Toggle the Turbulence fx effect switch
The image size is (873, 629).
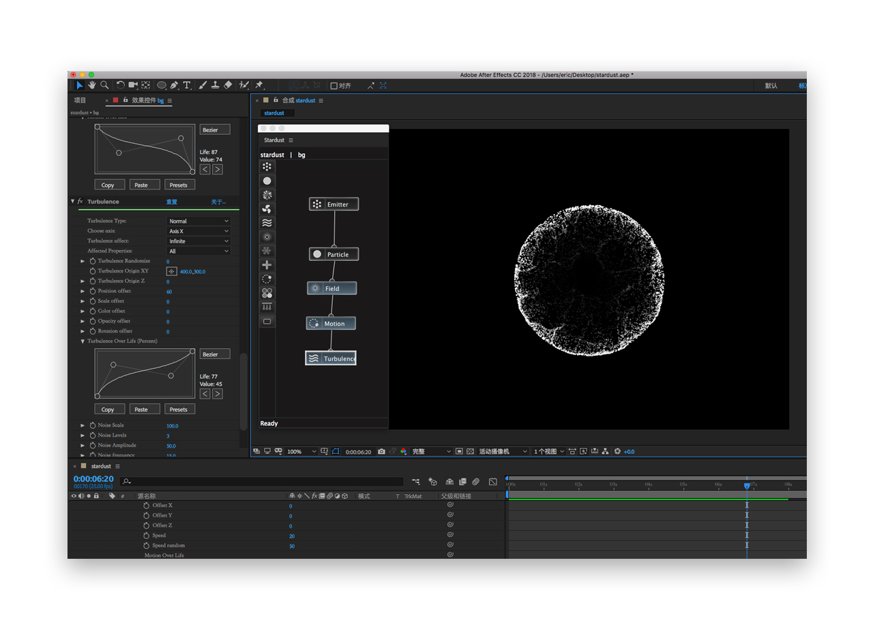80,202
